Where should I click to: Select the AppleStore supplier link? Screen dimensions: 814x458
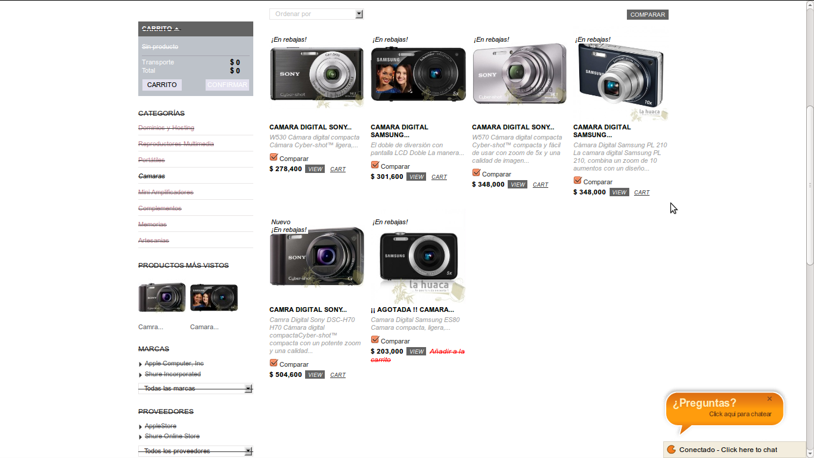click(160, 426)
